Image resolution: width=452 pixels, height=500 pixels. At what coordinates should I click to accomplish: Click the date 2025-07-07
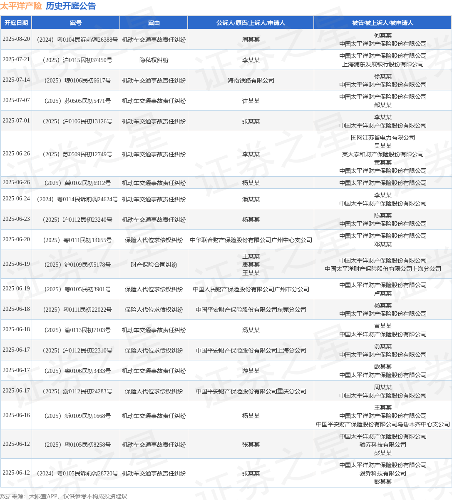pos(16,100)
